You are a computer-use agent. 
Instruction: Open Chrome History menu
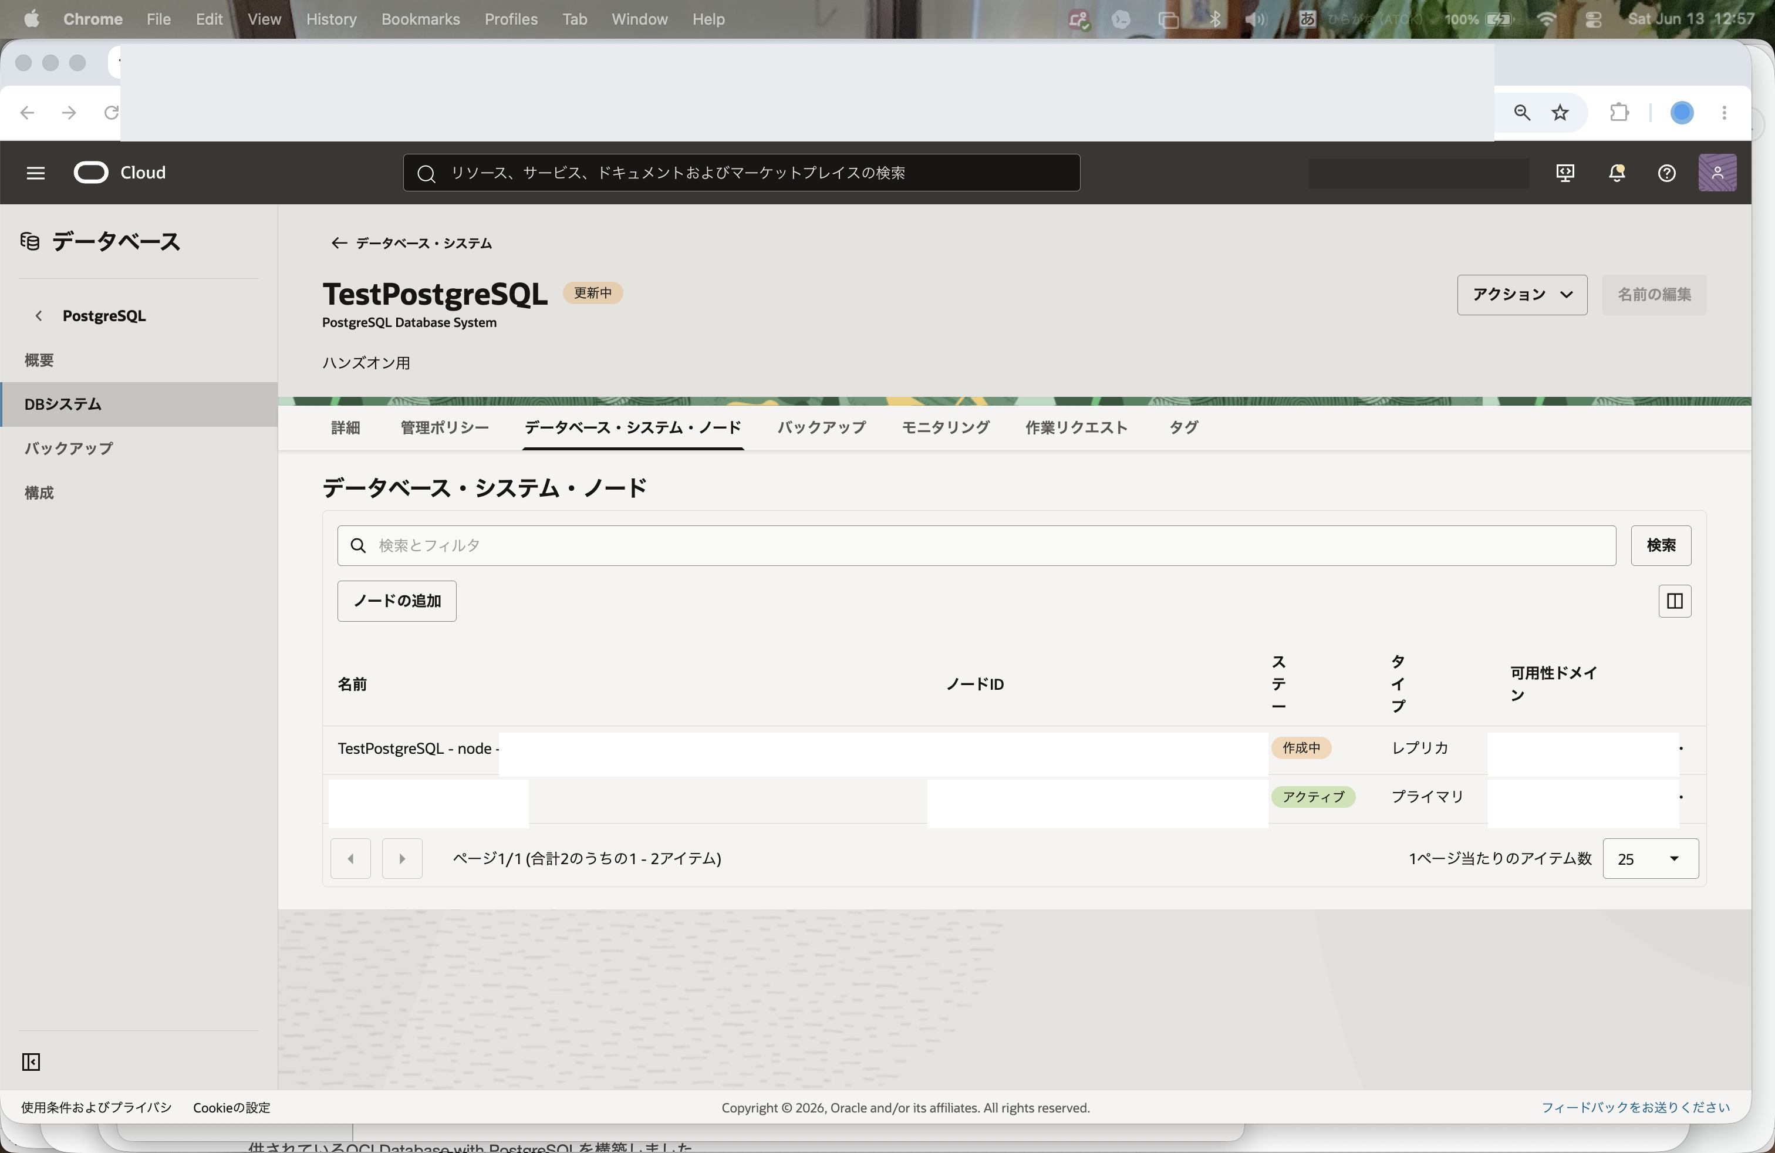tap(331, 19)
